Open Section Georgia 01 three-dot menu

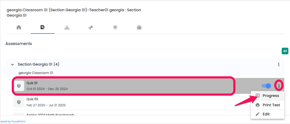click(278, 65)
